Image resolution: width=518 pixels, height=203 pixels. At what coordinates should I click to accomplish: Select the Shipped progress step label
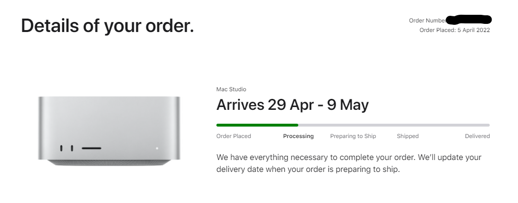click(x=408, y=136)
